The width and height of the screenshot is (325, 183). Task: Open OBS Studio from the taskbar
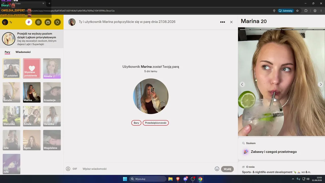pyautogui.click(x=193, y=179)
